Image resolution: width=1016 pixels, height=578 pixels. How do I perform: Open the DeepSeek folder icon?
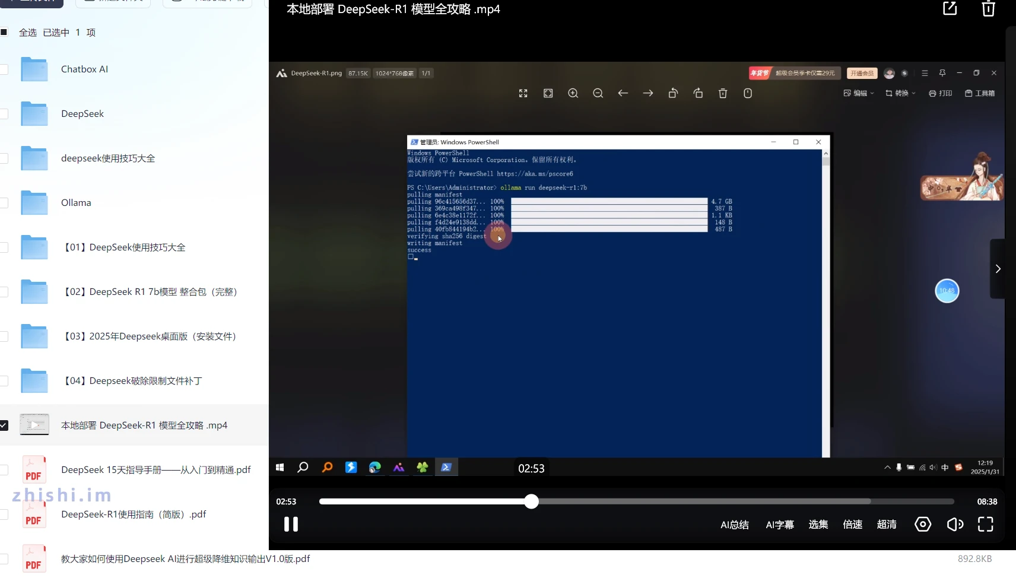34,114
